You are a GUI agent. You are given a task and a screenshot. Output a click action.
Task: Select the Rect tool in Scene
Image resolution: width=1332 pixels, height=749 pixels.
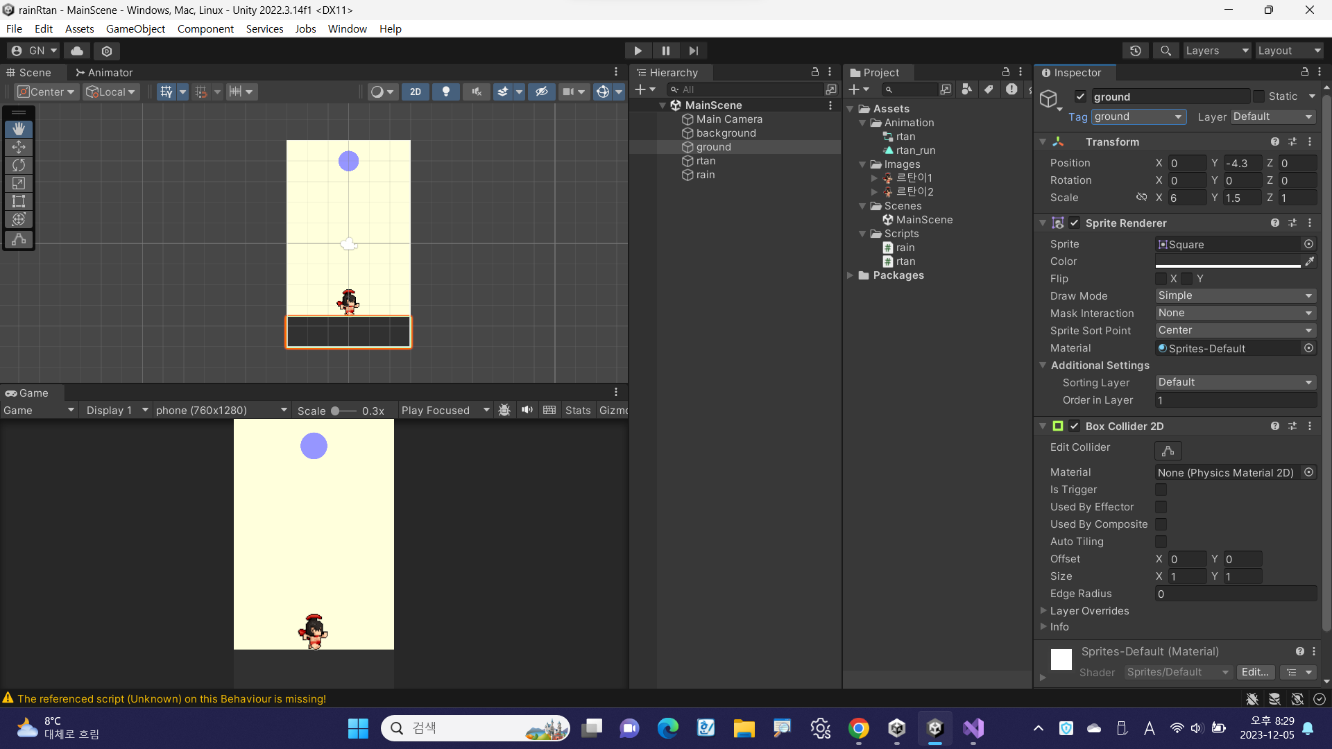[19, 201]
